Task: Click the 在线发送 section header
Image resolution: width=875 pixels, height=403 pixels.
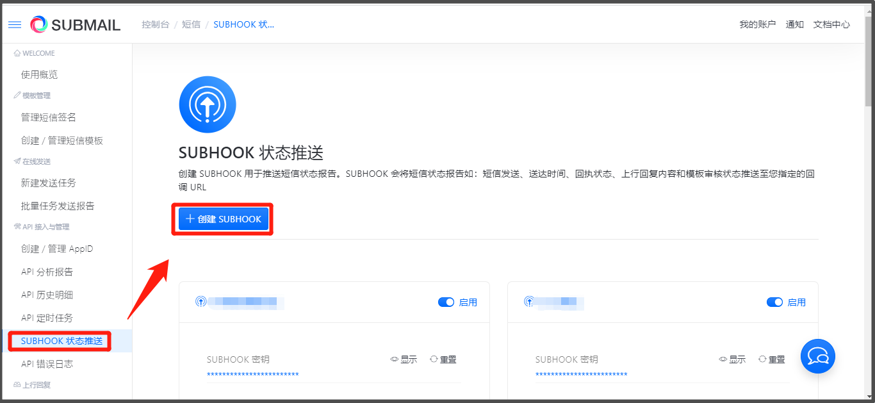Action: (32, 161)
